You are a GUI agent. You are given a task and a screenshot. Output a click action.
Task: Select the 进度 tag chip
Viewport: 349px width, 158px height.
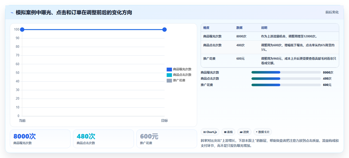click(x=244, y=132)
